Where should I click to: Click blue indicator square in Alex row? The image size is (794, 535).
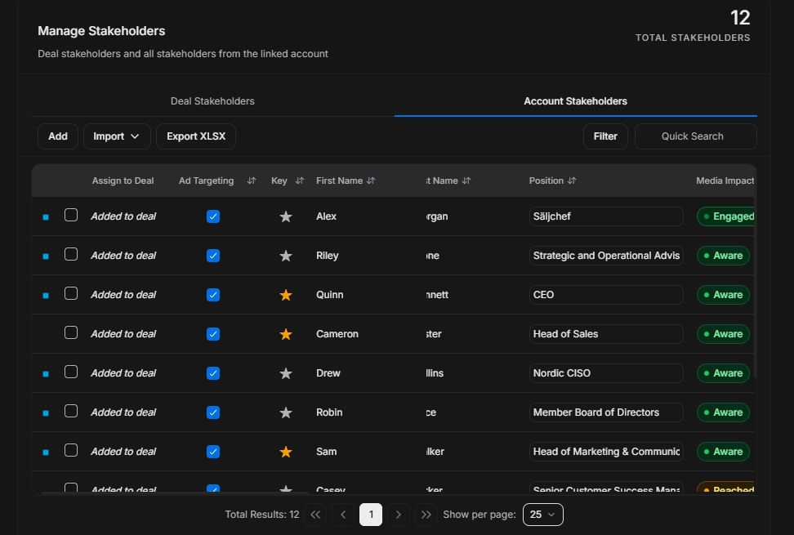coord(46,217)
